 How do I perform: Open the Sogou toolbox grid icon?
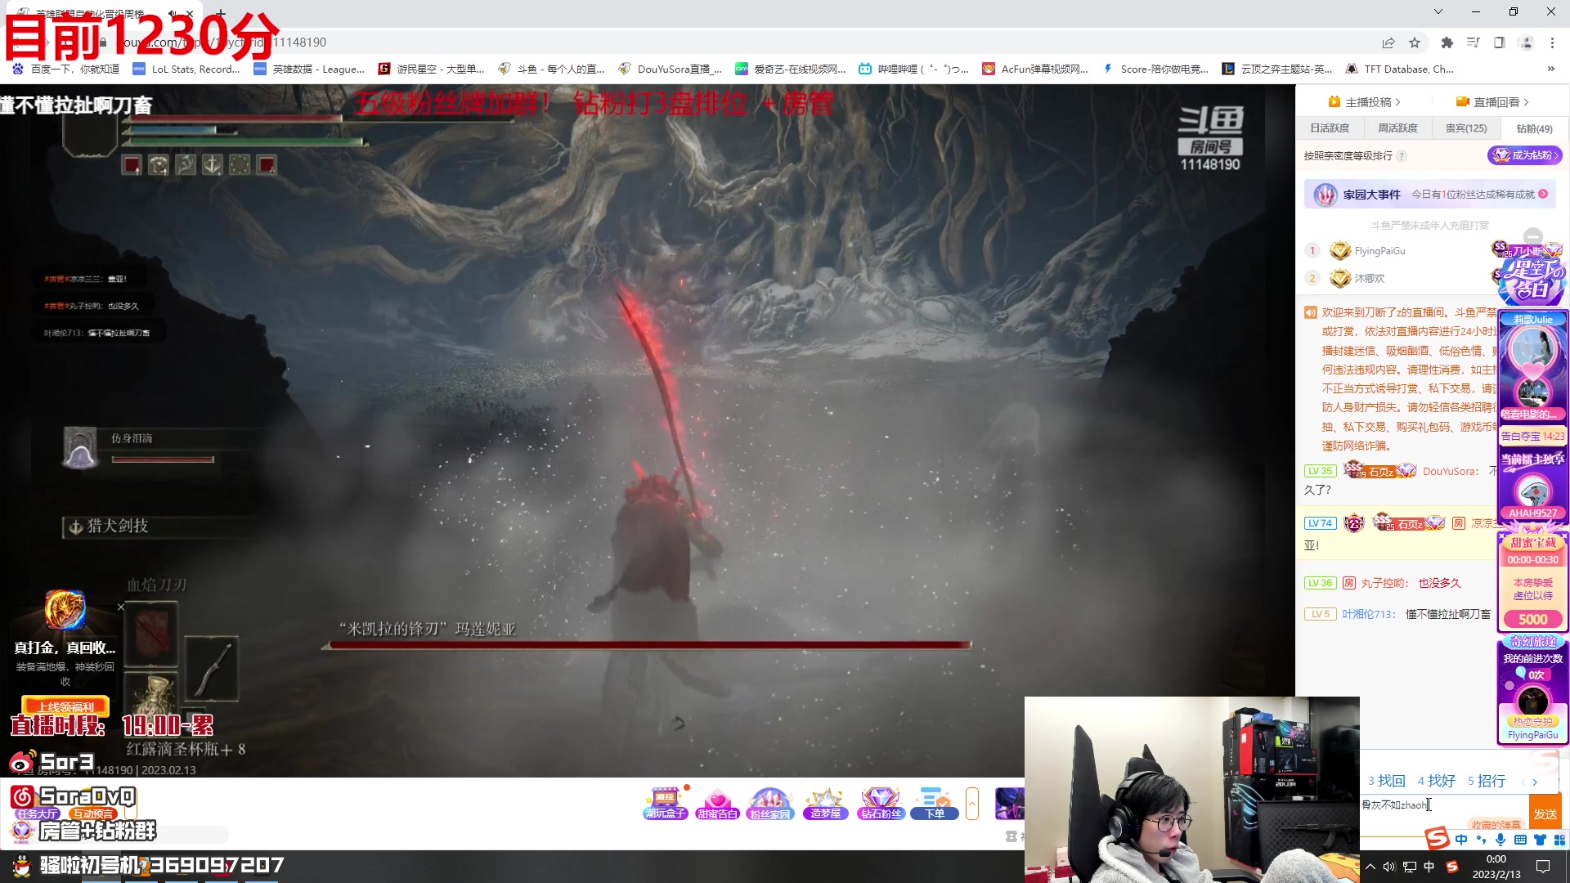(1559, 840)
